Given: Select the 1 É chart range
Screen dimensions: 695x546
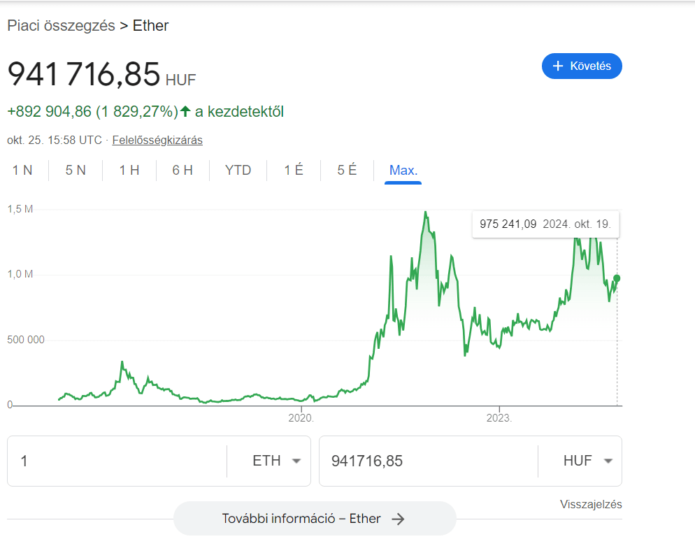Looking at the screenshot, I should pyautogui.click(x=293, y=170).
